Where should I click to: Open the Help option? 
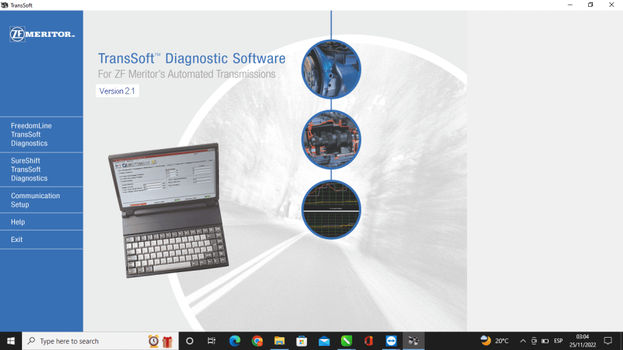click(x=18, y=222)
